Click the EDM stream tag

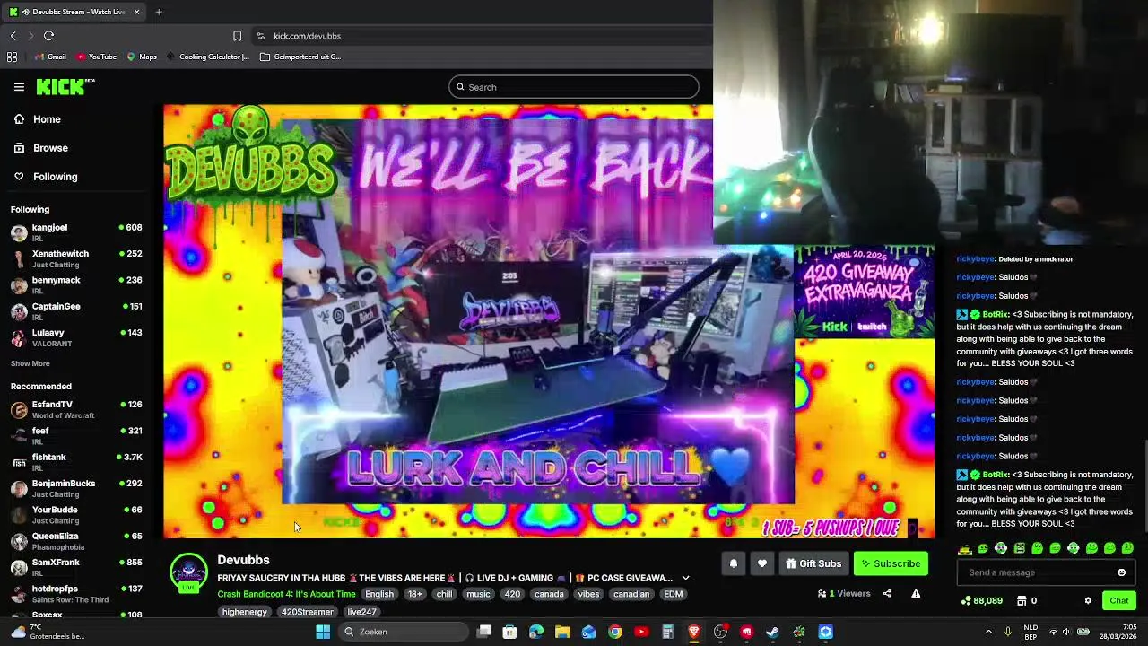673,594
